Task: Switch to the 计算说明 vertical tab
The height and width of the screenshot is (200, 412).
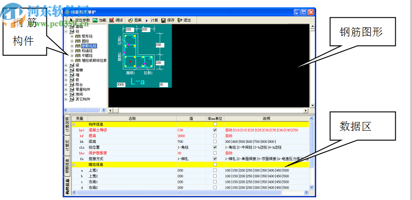Action: click(67, 125)
